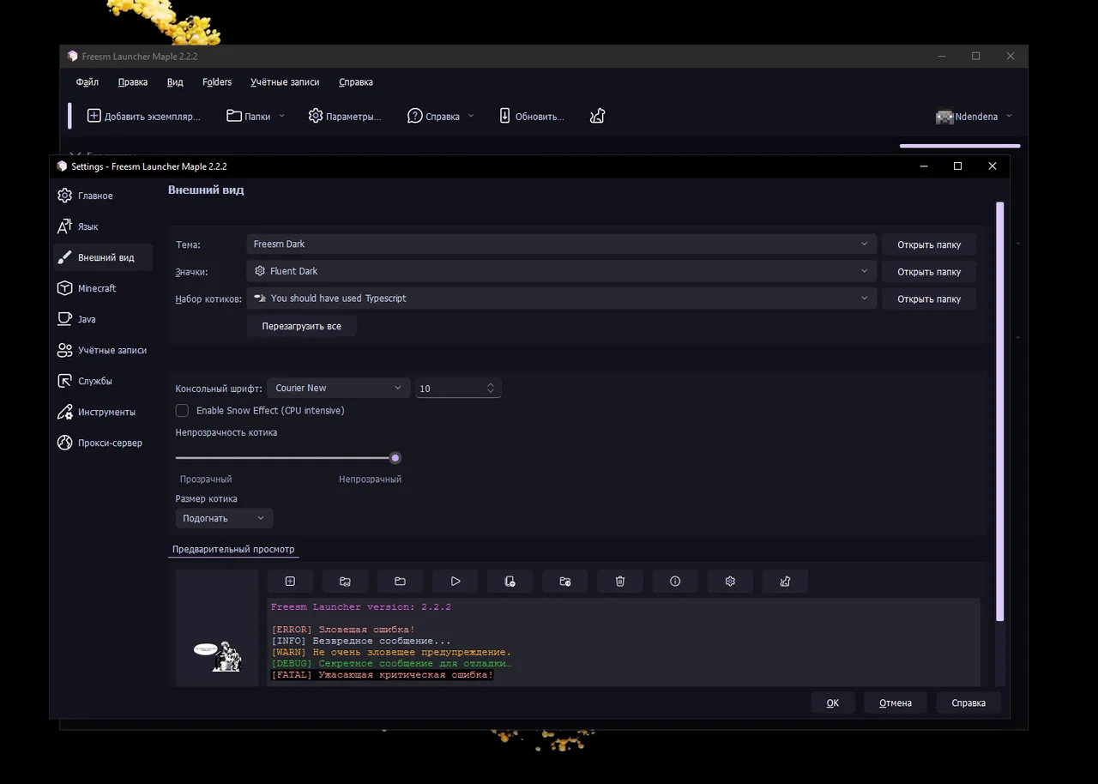Click Добавить экземпляр in the main toolbar
Image resolution: width=1098 pixels, height=784 pixels.
click(x=143, y=116)
